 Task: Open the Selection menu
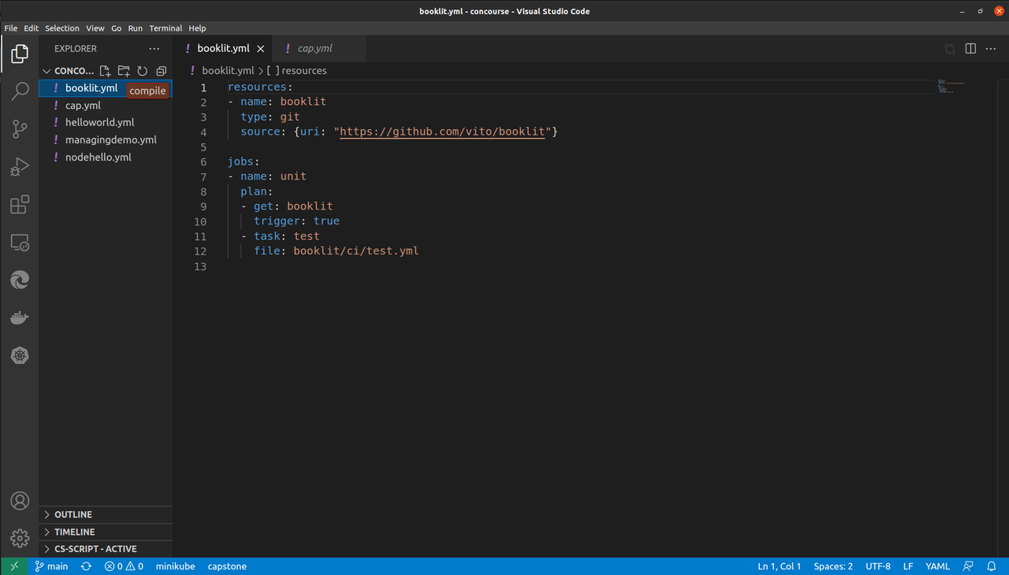pyautogui.click(x=62, y=28)
